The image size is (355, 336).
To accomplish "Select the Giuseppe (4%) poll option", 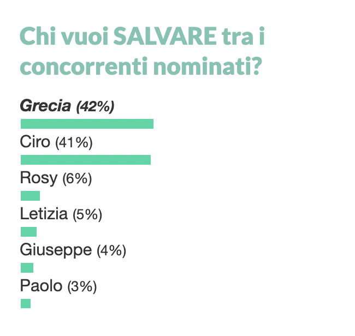I will coord(73,250).
